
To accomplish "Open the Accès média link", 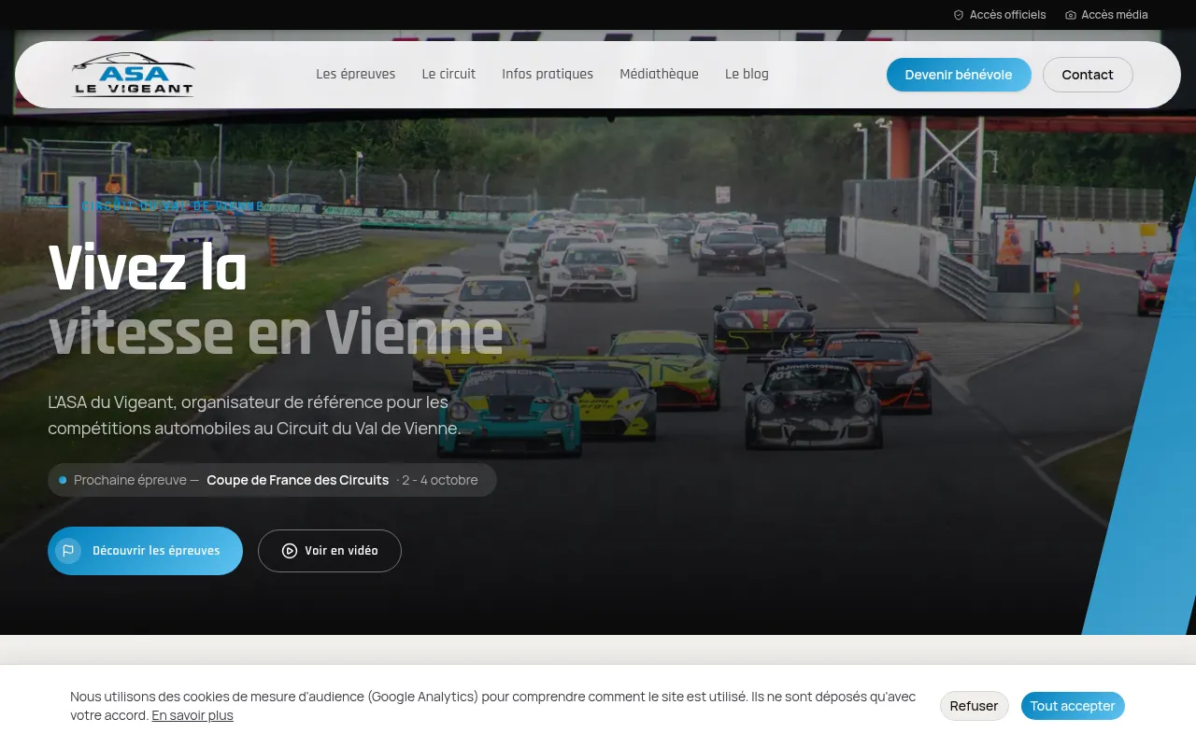I will 1107,15.
